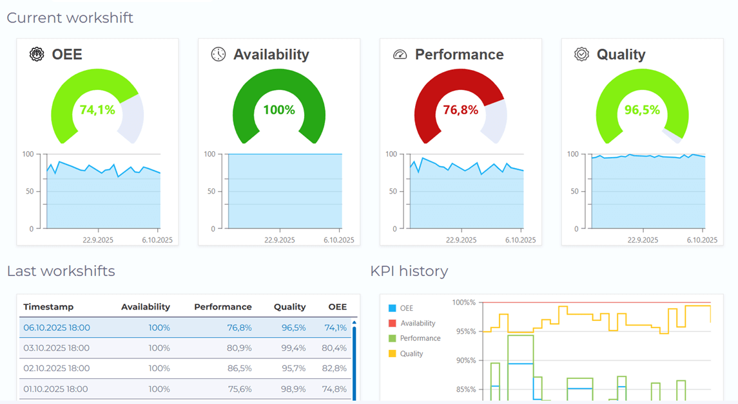Screen dimensions: 738x404
Task: Click the speedometer icon on the Performance card
Action: pos(400,54)
